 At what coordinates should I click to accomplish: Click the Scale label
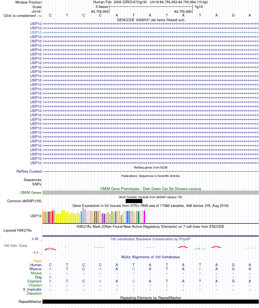[x=37, y=7]
